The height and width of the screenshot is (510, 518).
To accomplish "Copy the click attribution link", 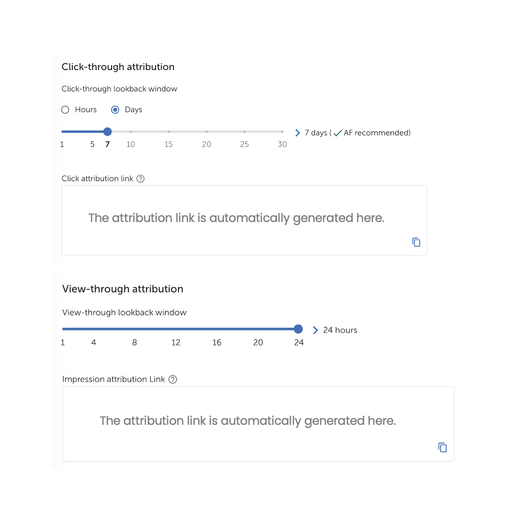I will tap(416, 242).
